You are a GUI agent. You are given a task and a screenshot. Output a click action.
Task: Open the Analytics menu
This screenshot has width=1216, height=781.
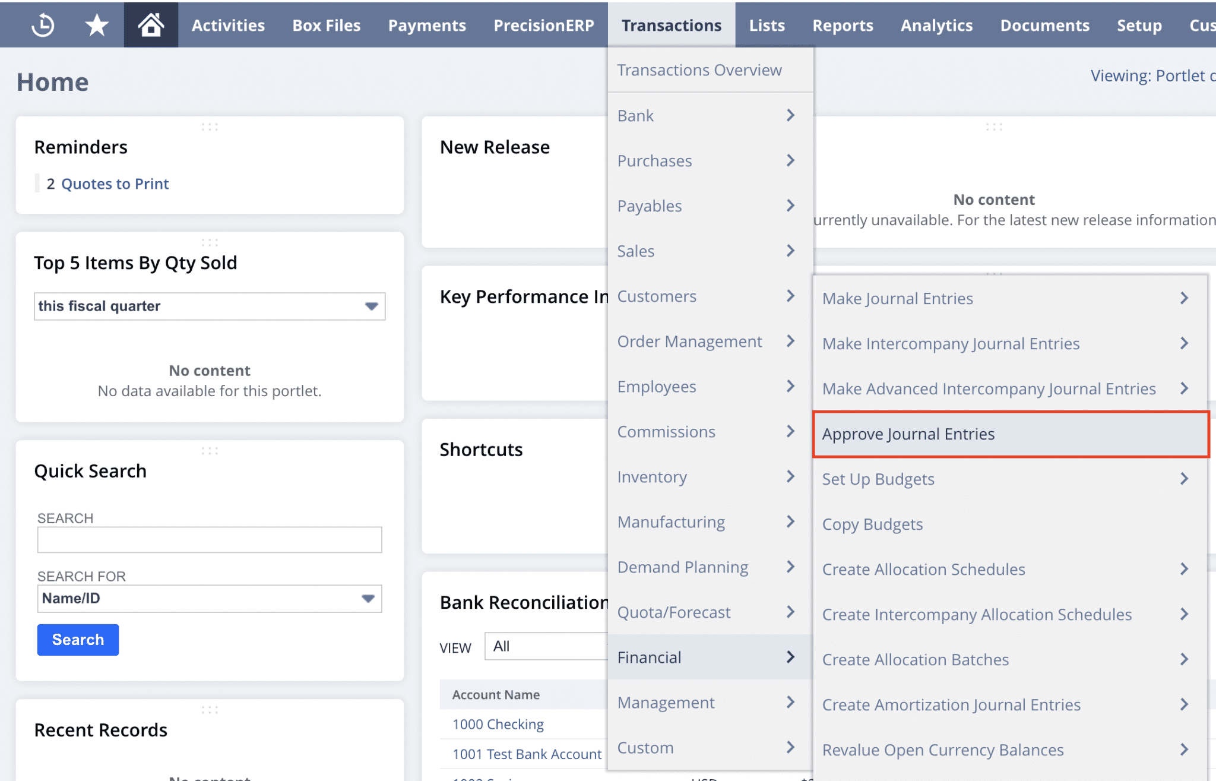(936, 24)
